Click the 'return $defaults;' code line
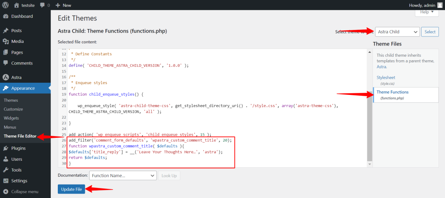This screenshot has width=445, height=198. coord(88,158)
